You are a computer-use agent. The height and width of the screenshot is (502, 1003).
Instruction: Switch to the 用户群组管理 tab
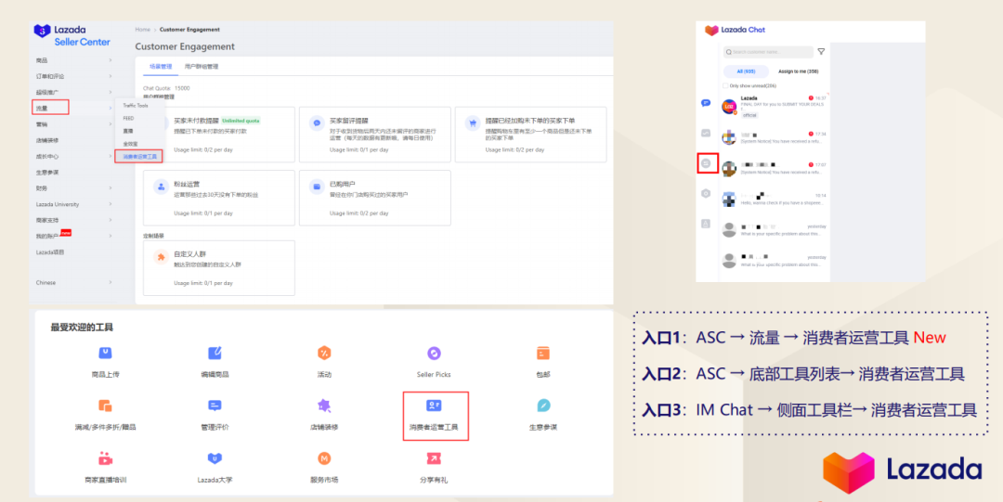pos(202,66)
